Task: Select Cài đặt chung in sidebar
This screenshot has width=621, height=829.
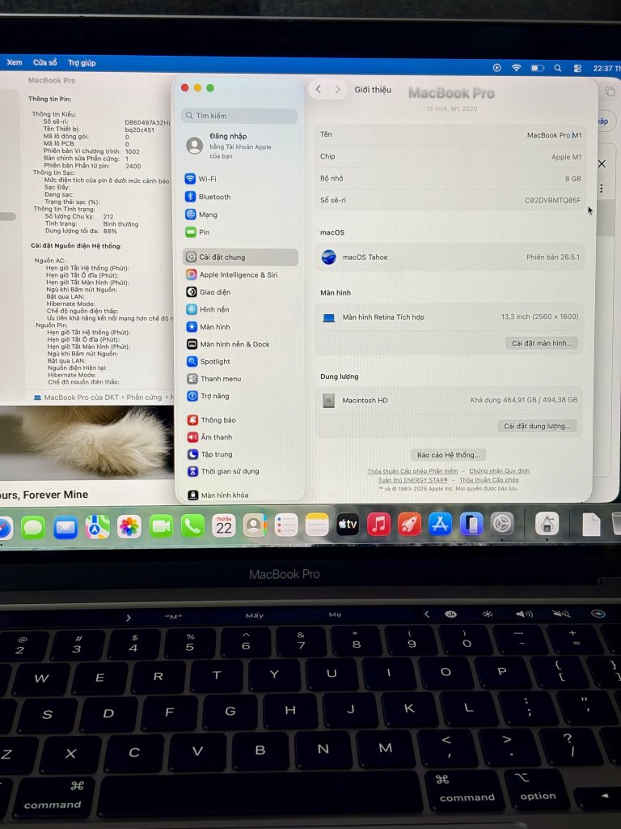Action: [240, 257]
